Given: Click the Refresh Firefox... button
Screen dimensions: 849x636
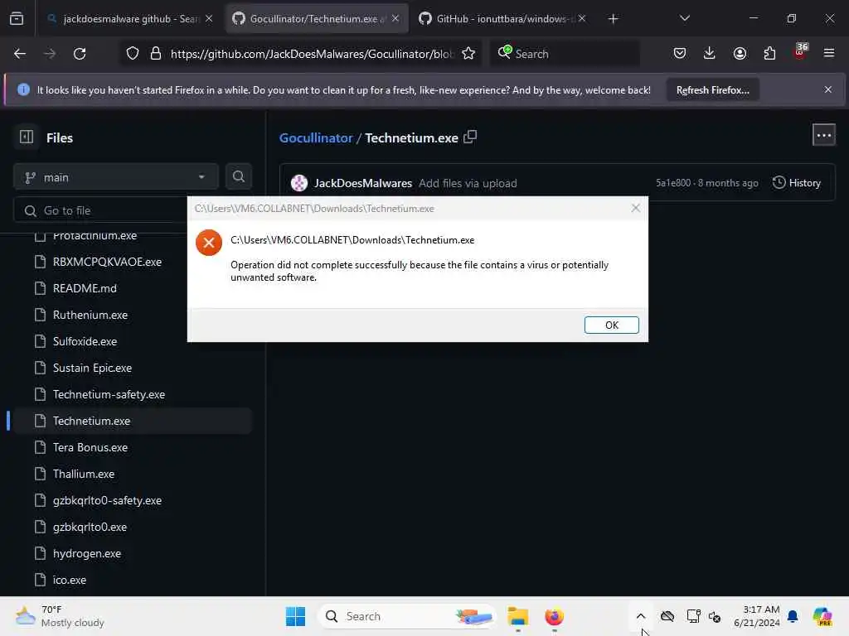Looking at the screenshot, I should point(712,90).
